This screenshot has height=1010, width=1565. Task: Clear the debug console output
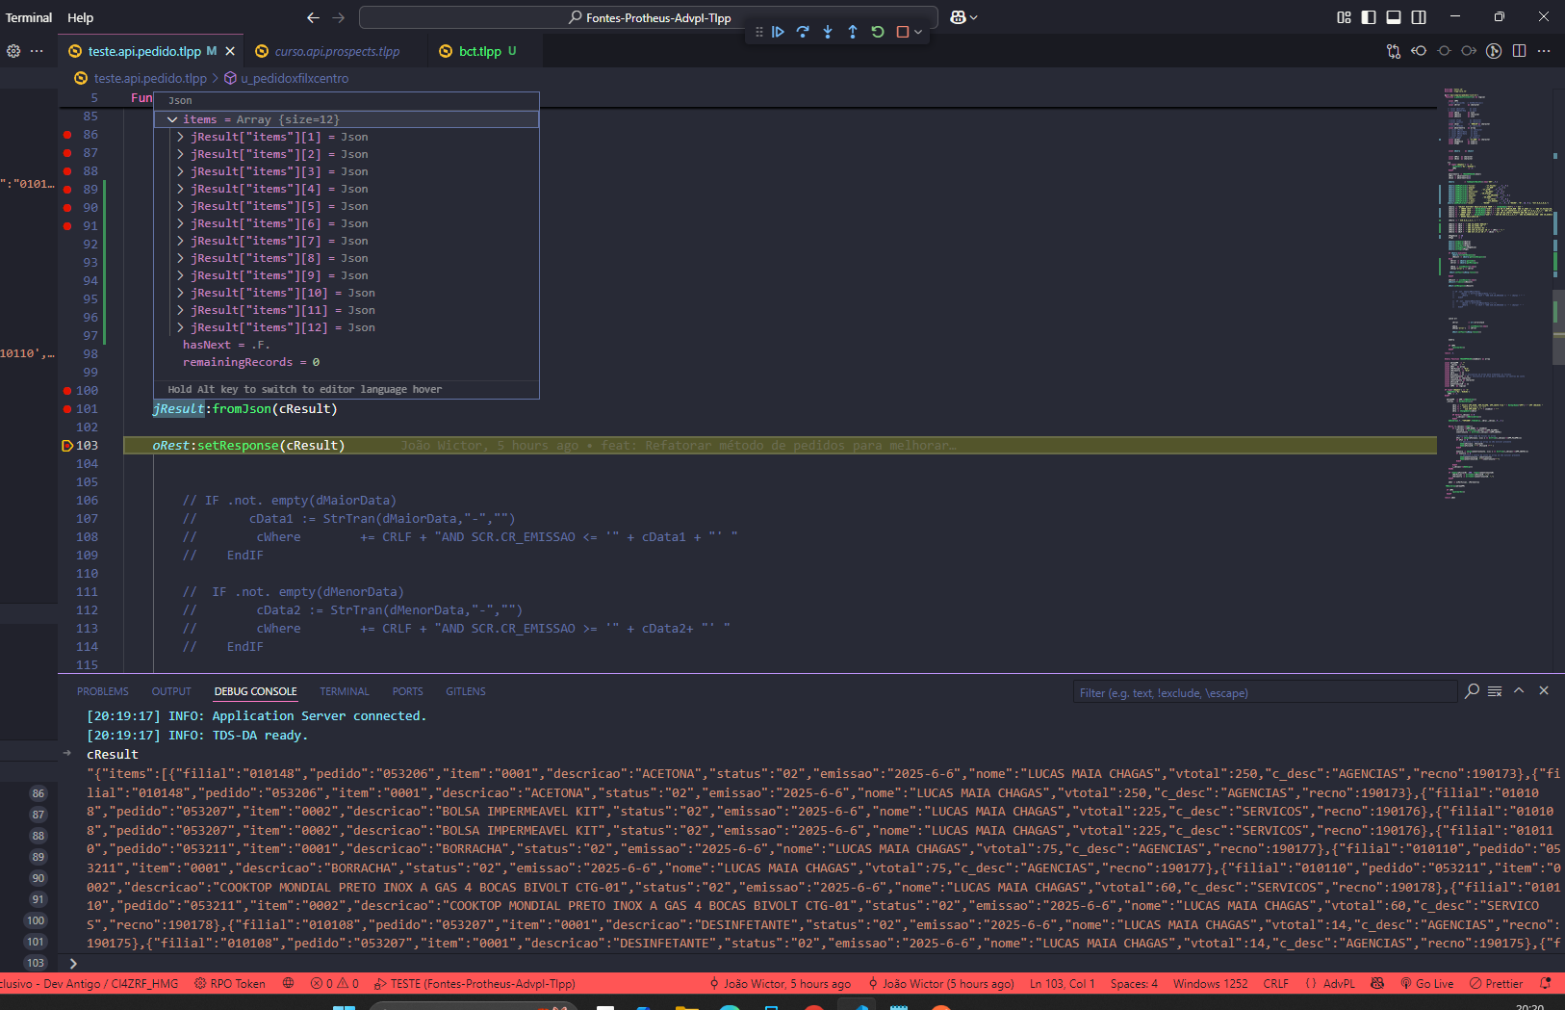(1495, 691)
